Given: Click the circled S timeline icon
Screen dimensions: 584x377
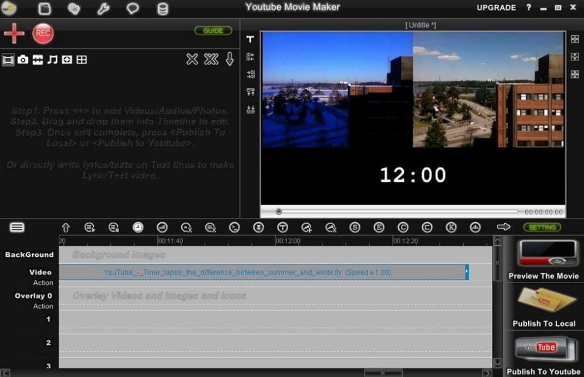Looking at the screenshot, I should 355,227.
